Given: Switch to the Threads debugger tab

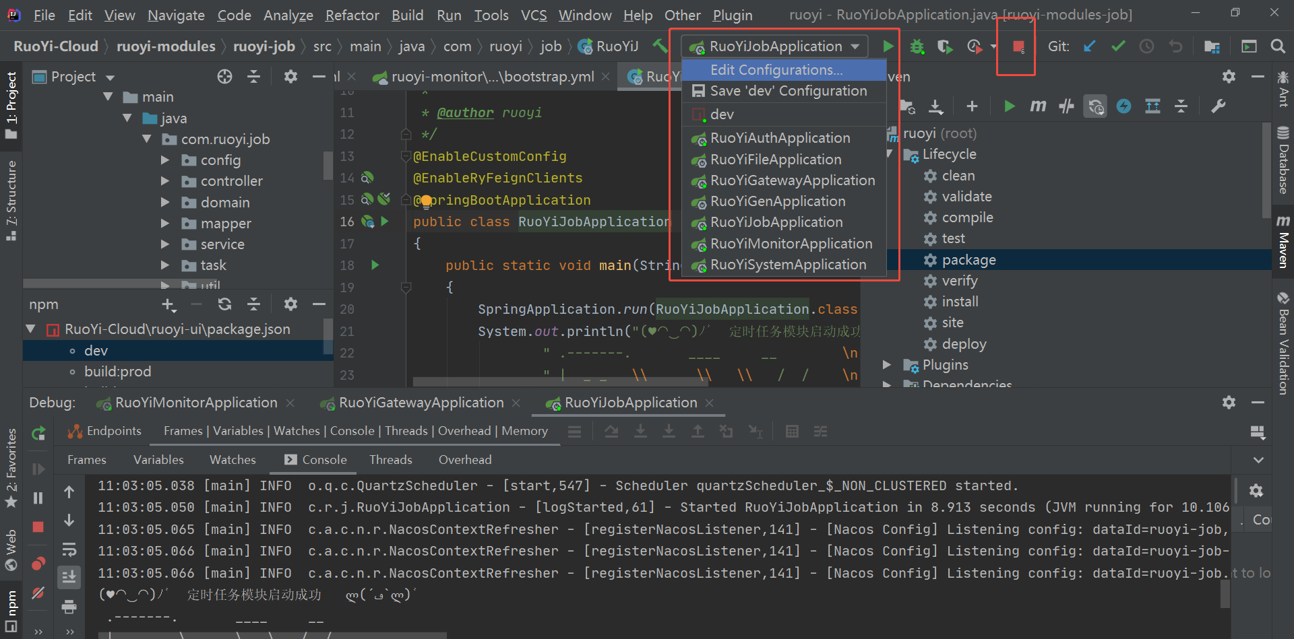Looking at the screenshot, I should [391, 460].
